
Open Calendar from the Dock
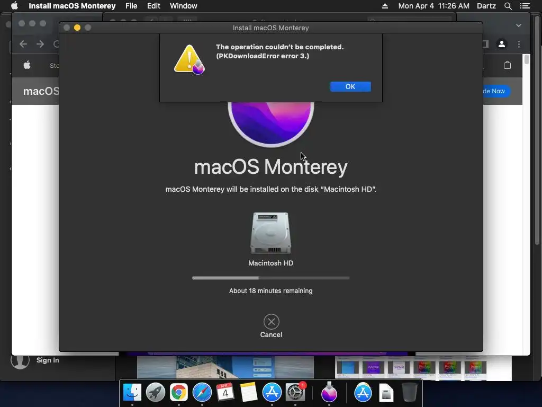(x=225, y=393)
